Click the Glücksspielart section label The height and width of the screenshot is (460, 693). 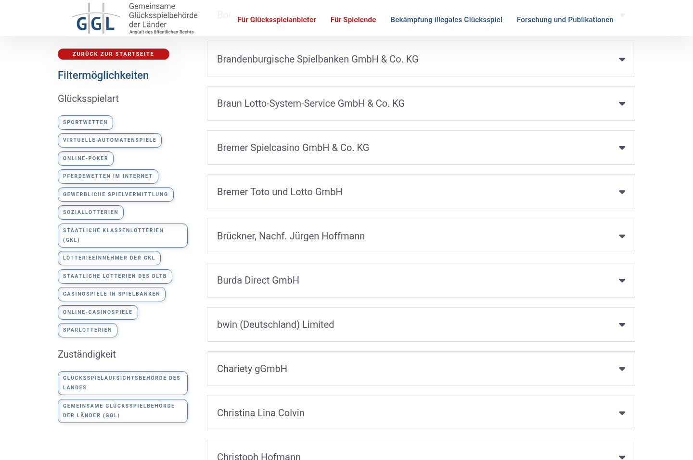[x=88, y=99]
